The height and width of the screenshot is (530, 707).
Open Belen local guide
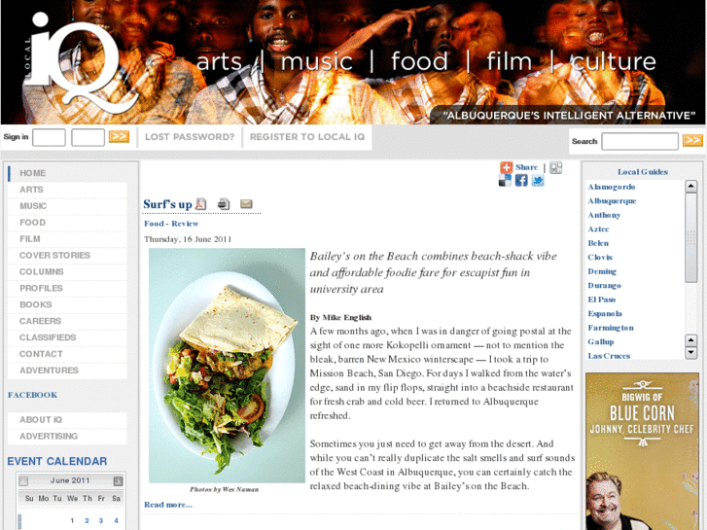598,243
